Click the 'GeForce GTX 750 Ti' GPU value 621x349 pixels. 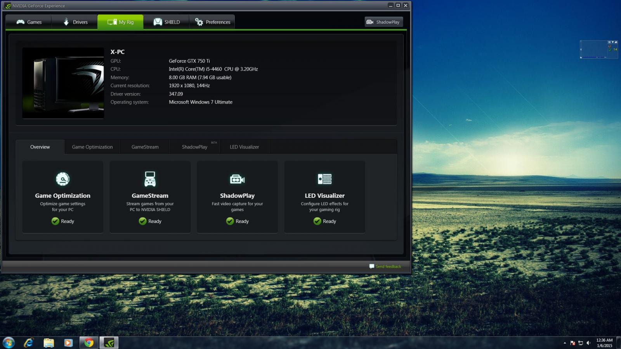[x=189, y=61]
